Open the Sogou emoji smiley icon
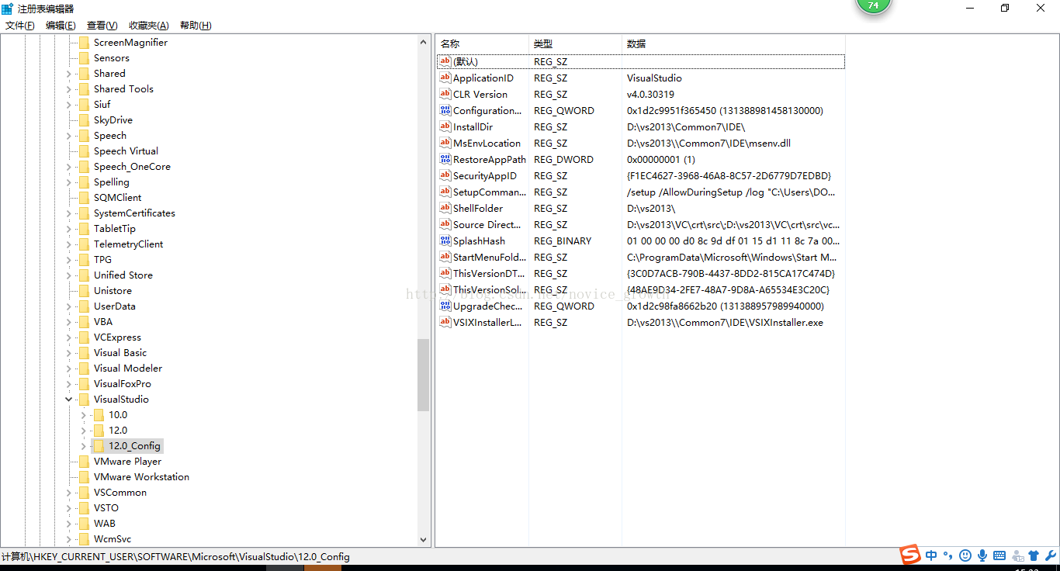Viewport: 1060px width, 571px height. (x=965, y=555)
